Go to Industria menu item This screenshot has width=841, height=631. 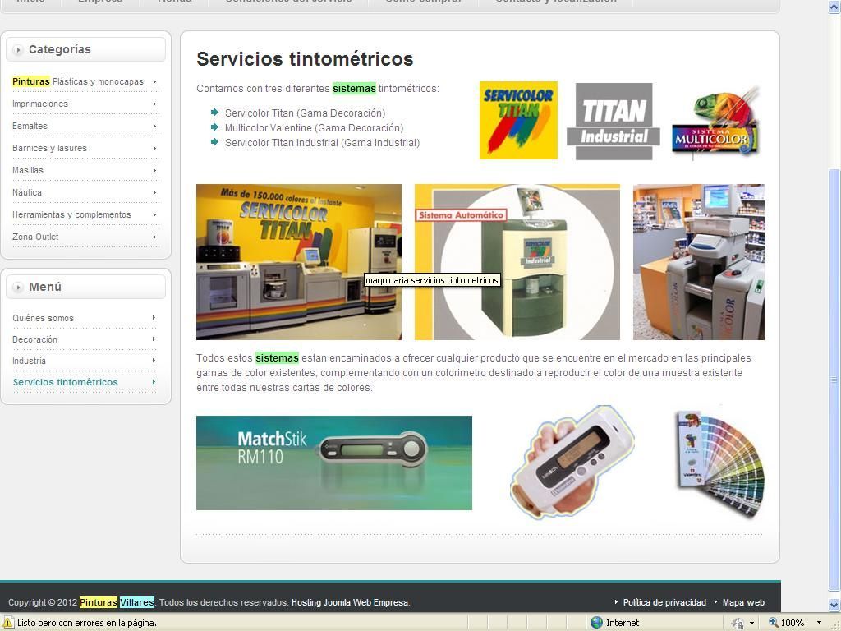(x=29, y=362)
